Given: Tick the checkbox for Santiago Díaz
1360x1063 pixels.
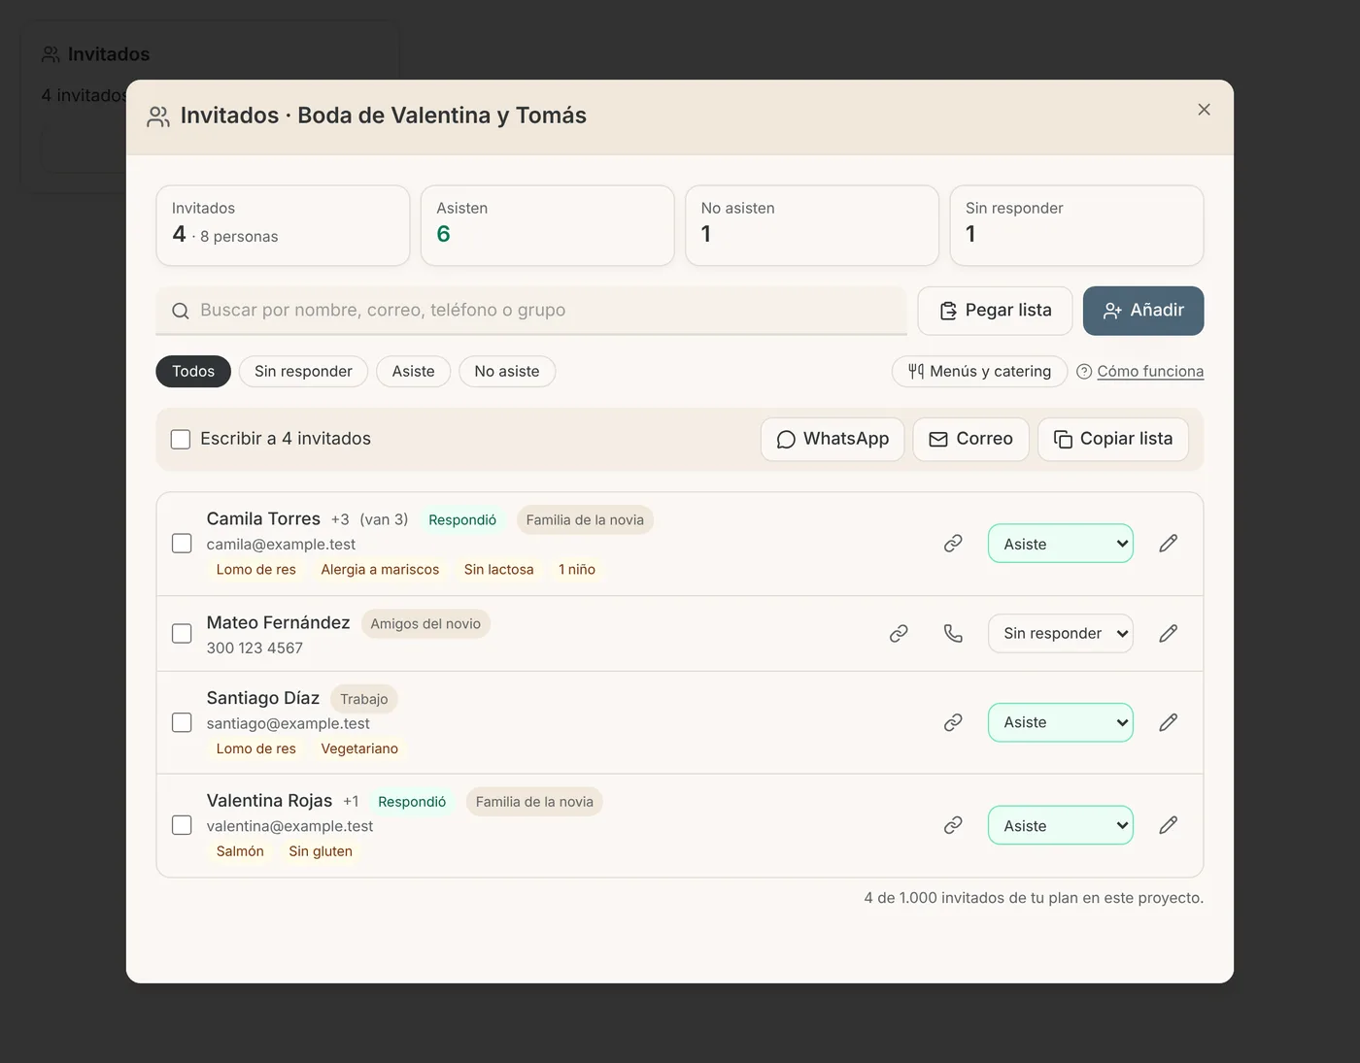Looking at the screenshot, I should coord(182,722).
